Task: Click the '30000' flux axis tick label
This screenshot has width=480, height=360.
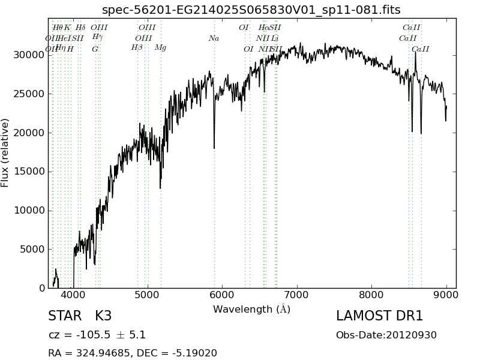Action: 29,55
